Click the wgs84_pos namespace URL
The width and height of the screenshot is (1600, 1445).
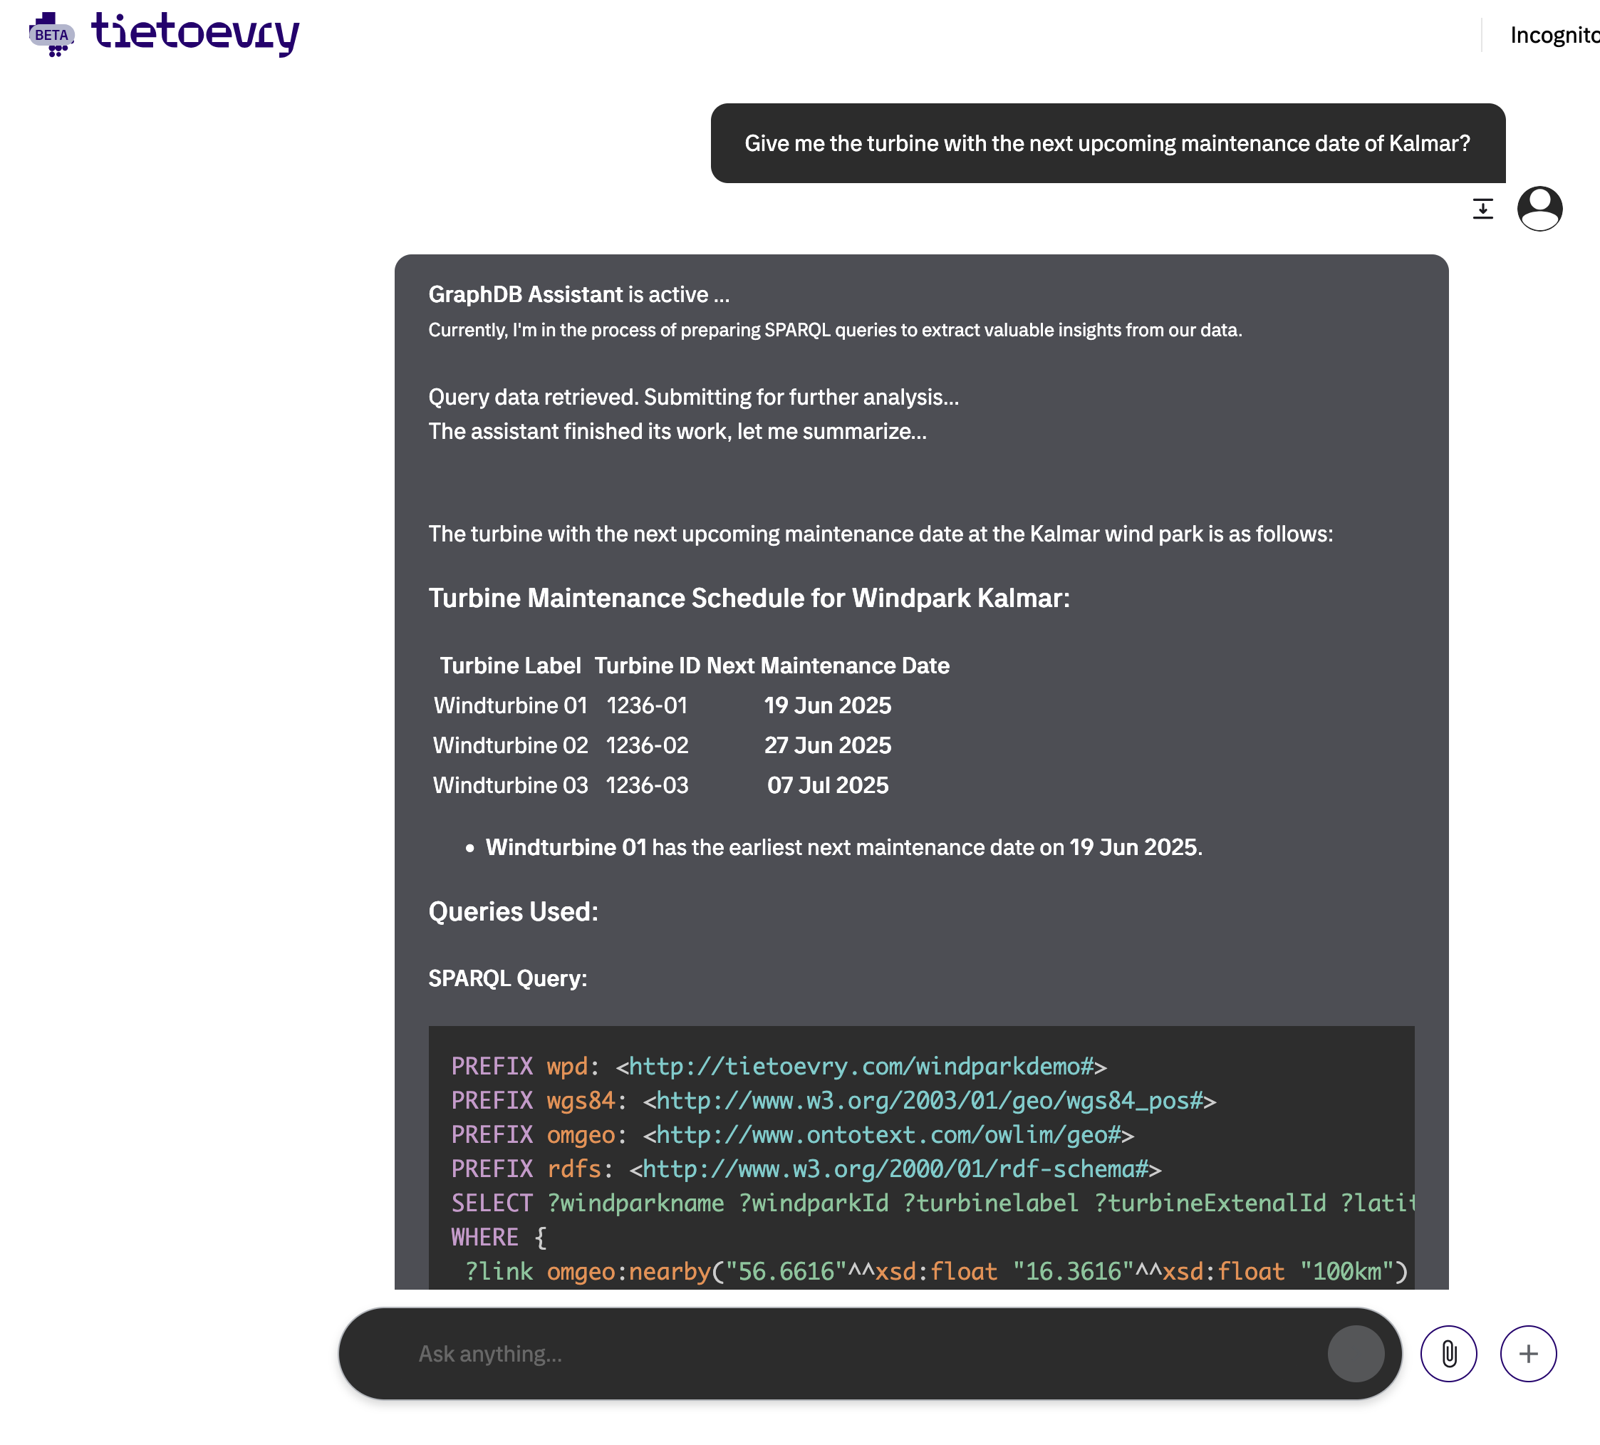tap(930, 1100)
